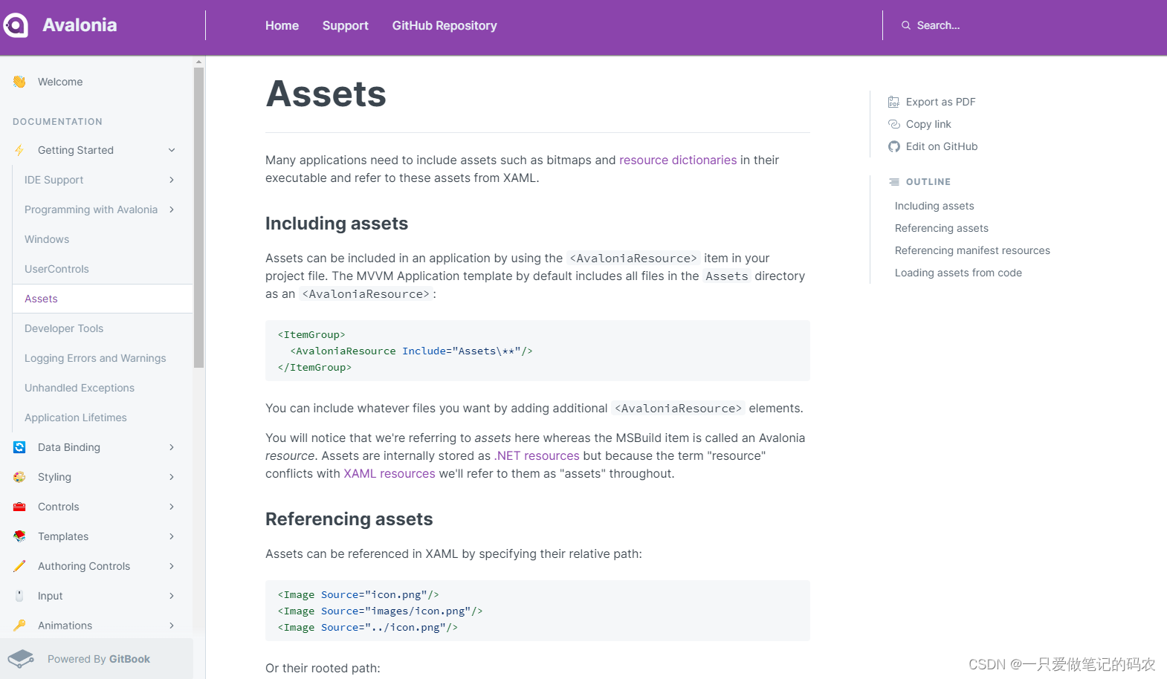Click the Input mouse icon
Image resolution: width=1167 pixels, height=679 pixels.
coord(19,596)
